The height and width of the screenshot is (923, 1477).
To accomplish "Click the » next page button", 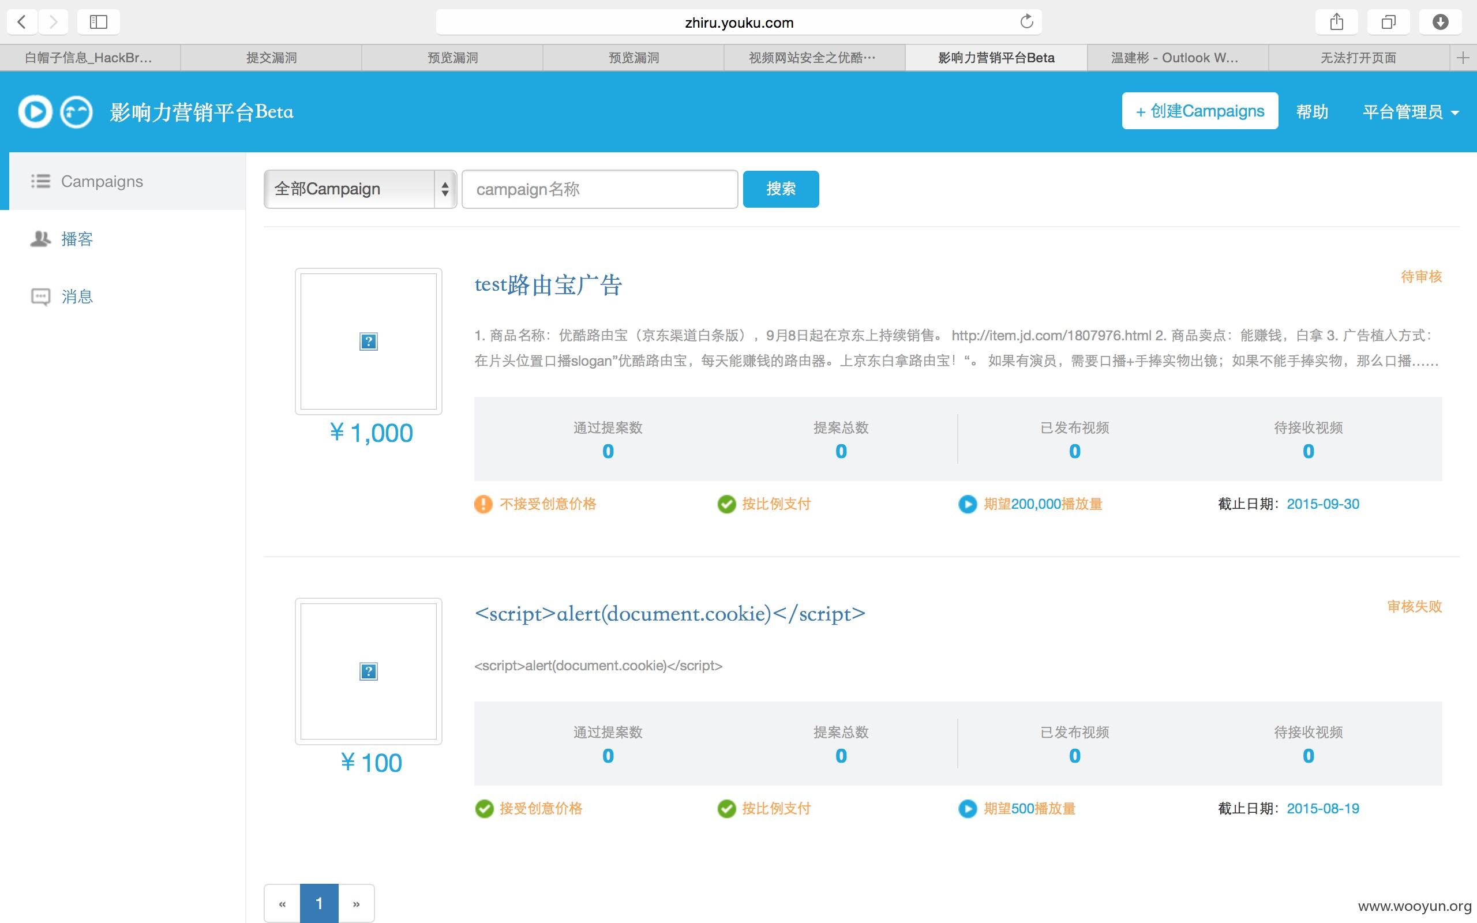I will [357, 903].
